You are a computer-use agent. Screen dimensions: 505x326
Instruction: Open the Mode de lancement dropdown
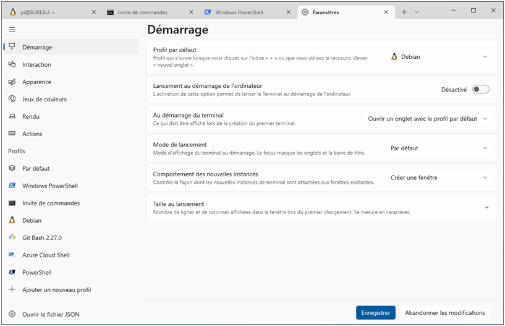[439, 148]
